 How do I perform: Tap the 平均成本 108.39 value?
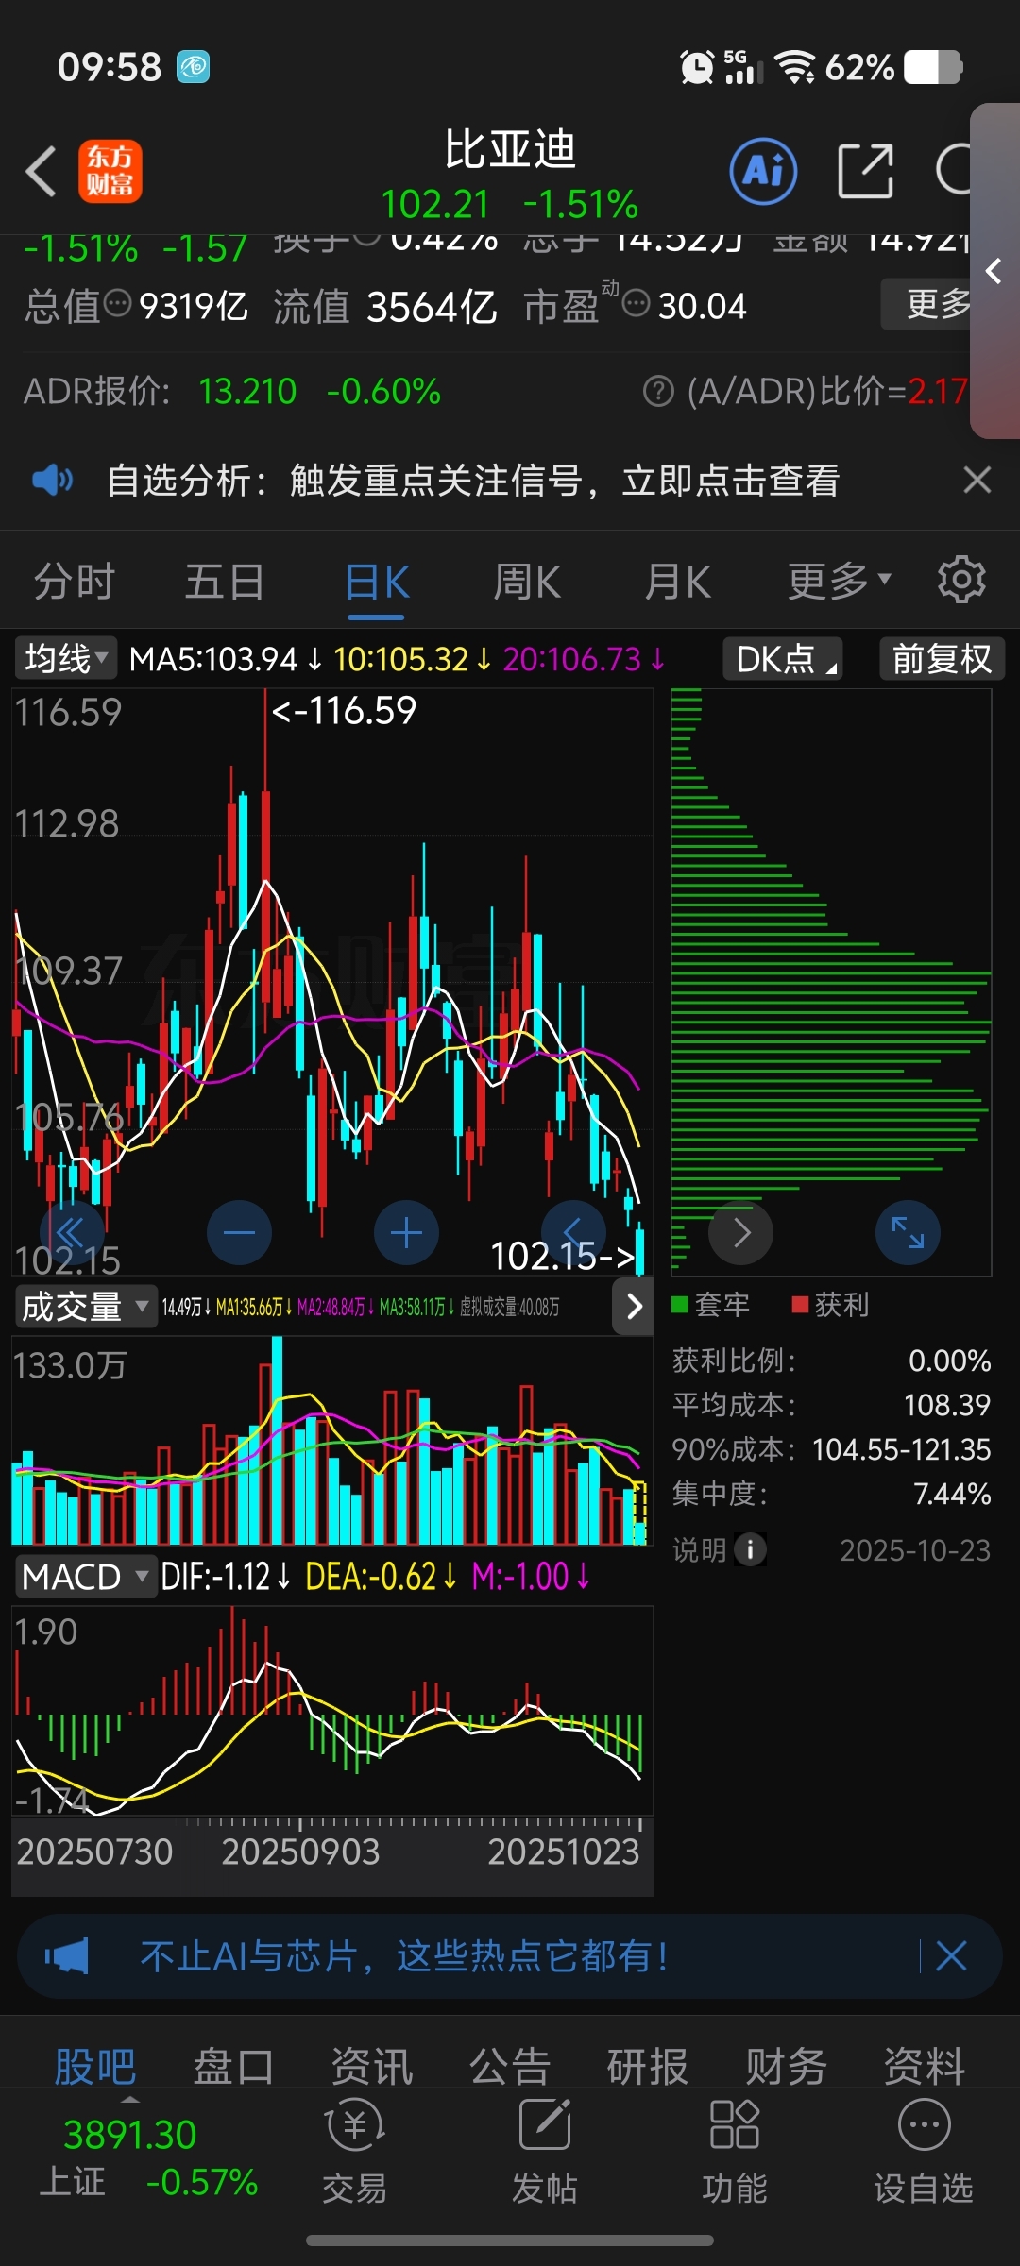(x=947, y=1405)
